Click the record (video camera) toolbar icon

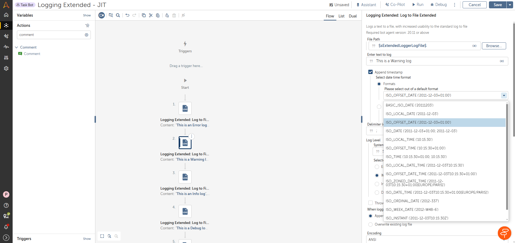pyautogui.click(x=101, y=15)
